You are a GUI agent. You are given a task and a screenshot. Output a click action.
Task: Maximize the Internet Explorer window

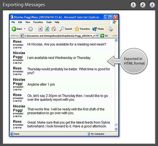point(111,17)
